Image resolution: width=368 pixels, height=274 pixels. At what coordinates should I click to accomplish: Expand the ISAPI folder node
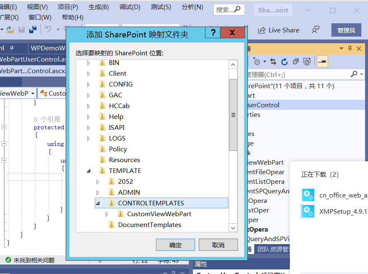(89, 128)
